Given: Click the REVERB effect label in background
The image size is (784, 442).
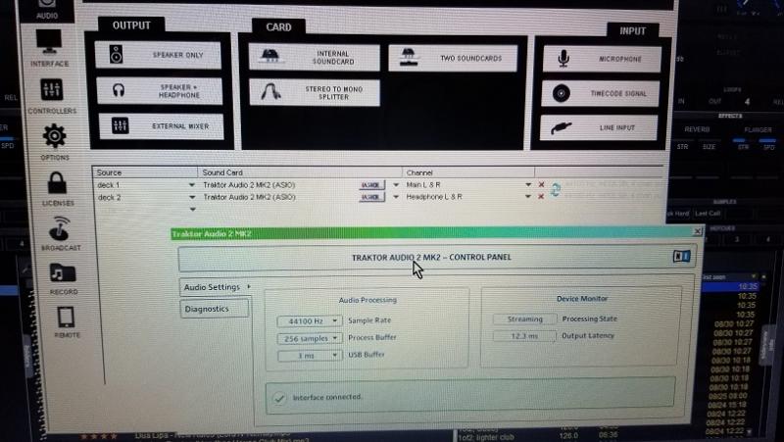Looking at the screenshot, I should point(697,129).
